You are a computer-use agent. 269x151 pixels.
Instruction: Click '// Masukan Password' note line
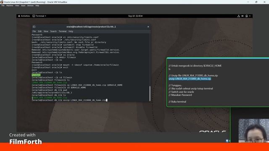click(x=180, y=95)
